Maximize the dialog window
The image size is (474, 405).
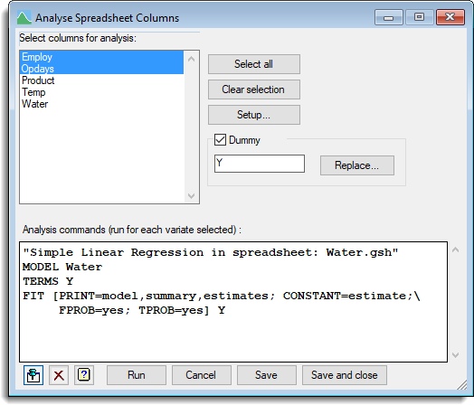419,17
